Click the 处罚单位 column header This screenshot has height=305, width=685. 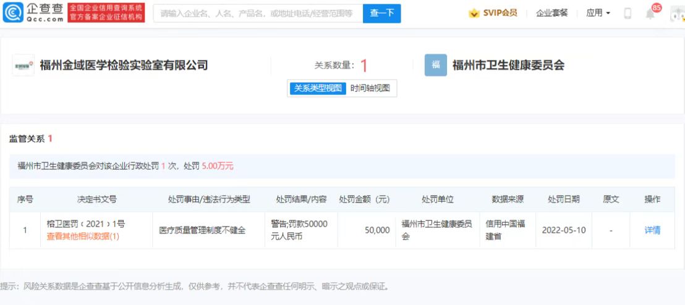tap(438, 199)
